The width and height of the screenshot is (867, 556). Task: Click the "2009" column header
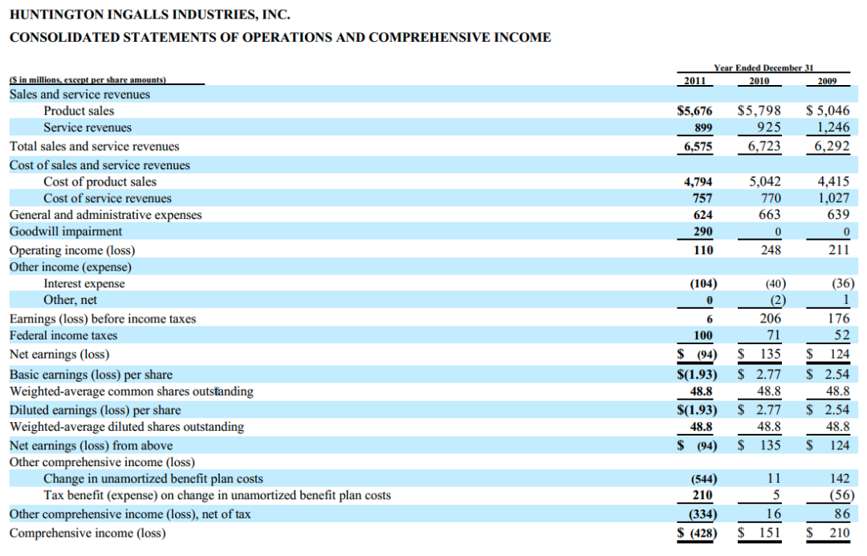(827, 81)
